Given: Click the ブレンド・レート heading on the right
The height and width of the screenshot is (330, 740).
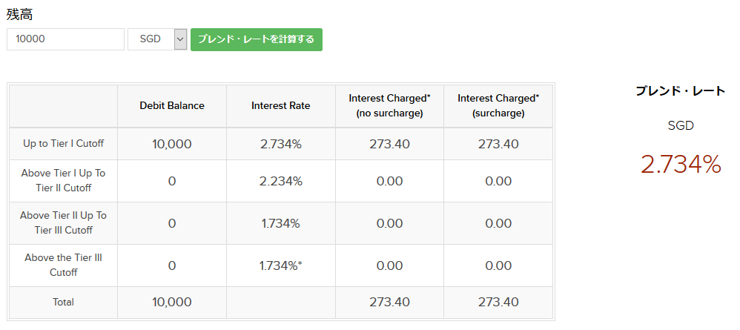Looking at the screenshot, I should [681, 91].
